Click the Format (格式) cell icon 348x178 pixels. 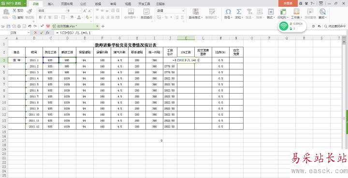pos(271,12)
